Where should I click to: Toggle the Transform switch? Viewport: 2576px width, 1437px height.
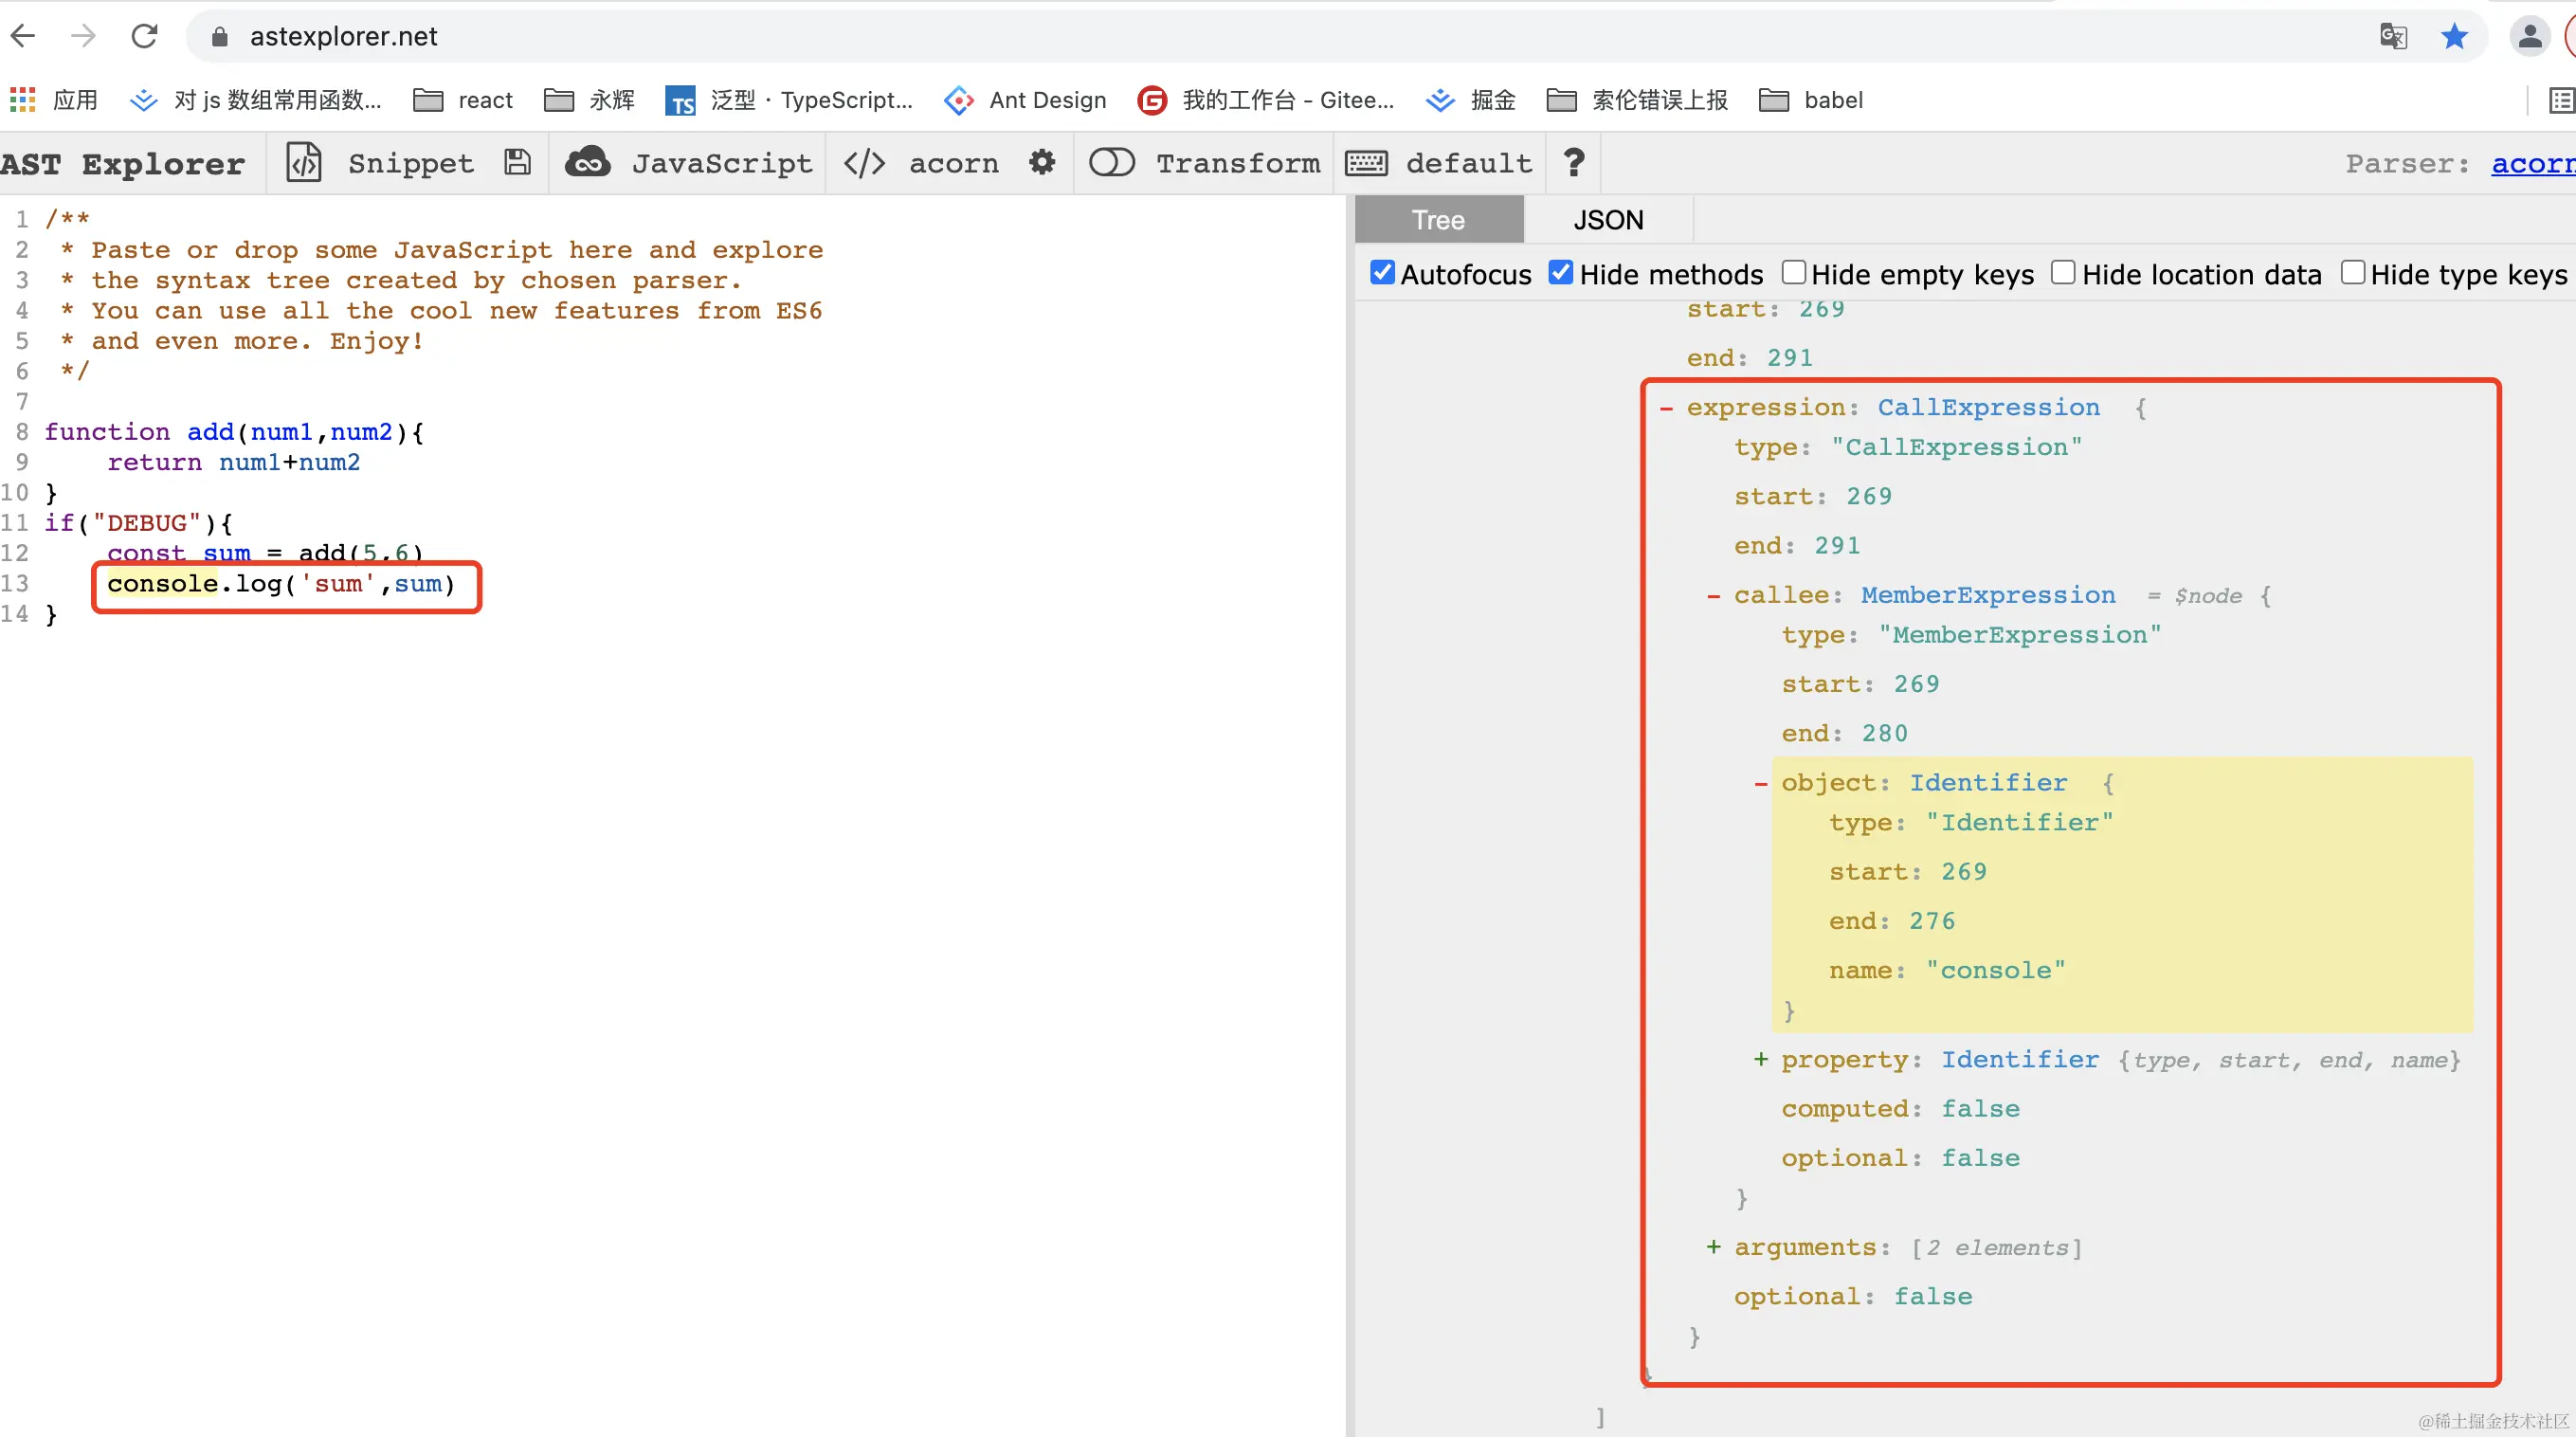coord(1111,163)
